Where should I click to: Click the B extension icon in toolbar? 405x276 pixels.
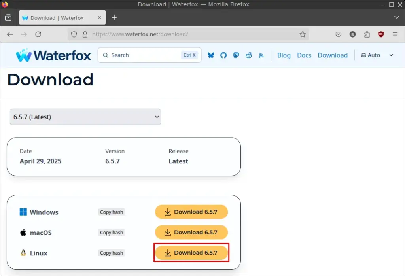[x=352, y=34]
